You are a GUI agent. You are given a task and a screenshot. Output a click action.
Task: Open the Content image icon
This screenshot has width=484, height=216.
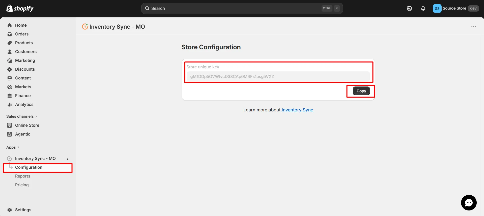(10, 78)
